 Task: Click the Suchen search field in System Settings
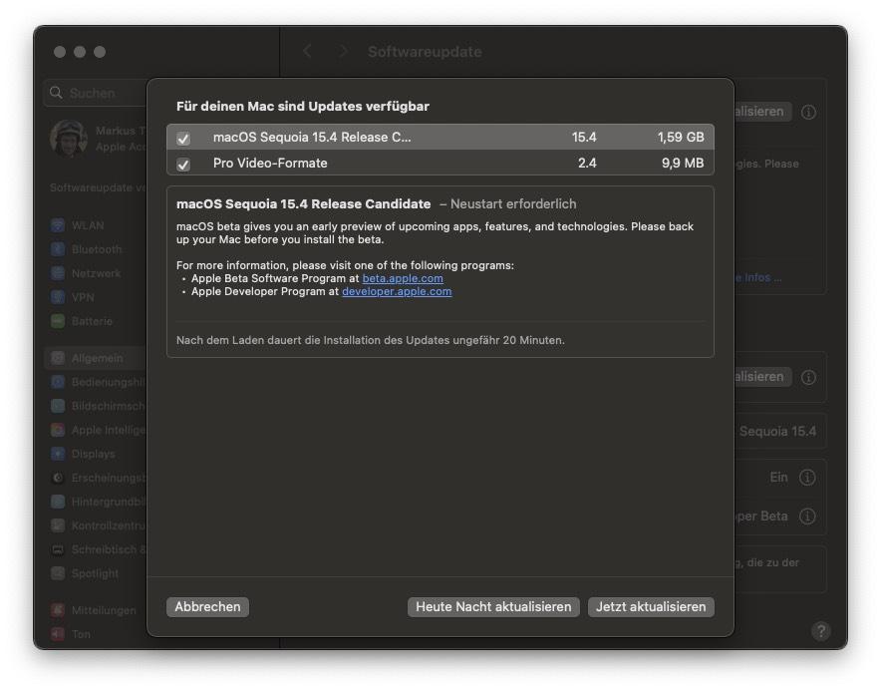(x=96, y=93)
